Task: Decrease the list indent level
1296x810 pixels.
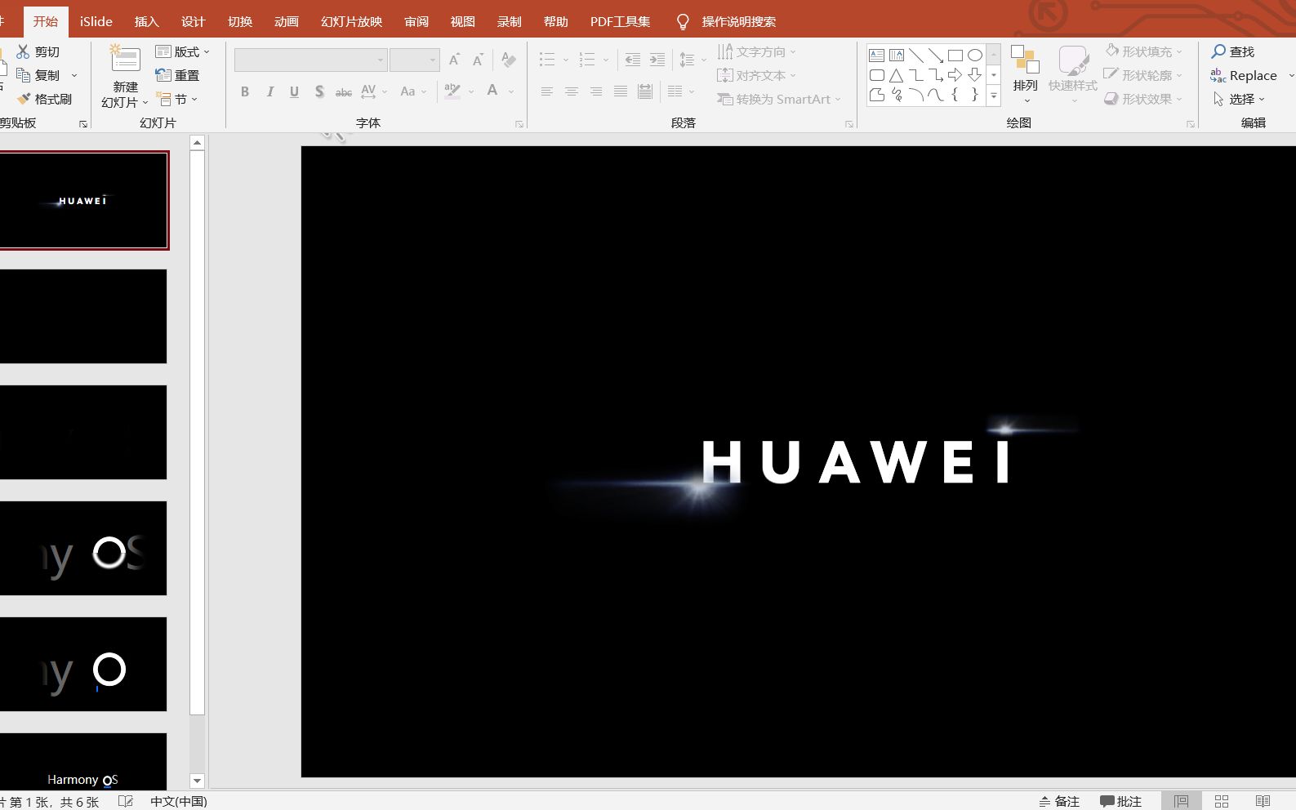Action: [633, 60]
